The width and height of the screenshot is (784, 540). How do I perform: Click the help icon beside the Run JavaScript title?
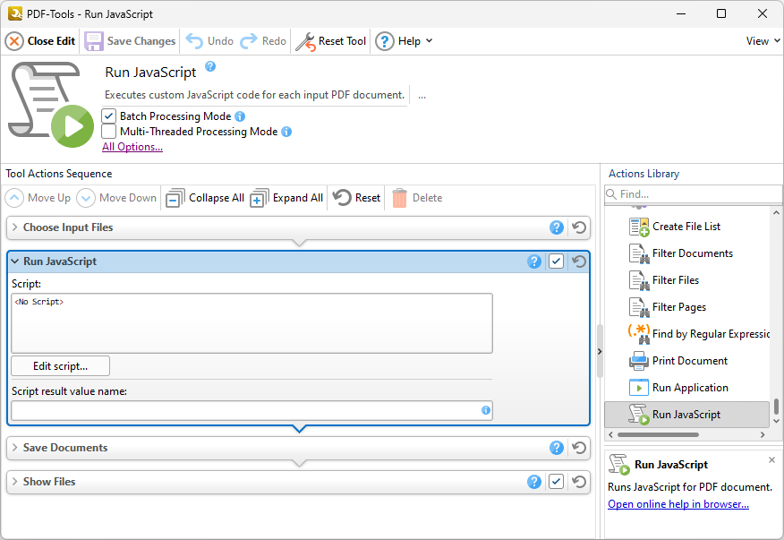click(x=210, y=66)
